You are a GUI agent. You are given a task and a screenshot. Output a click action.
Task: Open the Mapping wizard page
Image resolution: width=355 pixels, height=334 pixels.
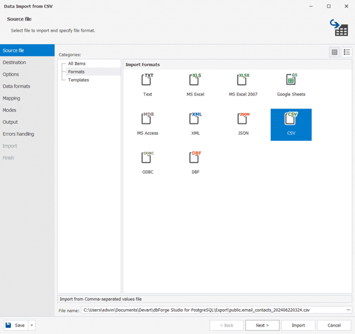tap(11, 98)
